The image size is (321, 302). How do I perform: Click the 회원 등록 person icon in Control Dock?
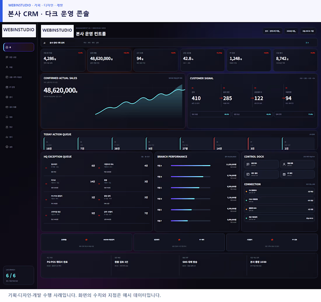(284, 164)
